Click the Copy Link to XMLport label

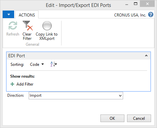click(x=47, y=36)
